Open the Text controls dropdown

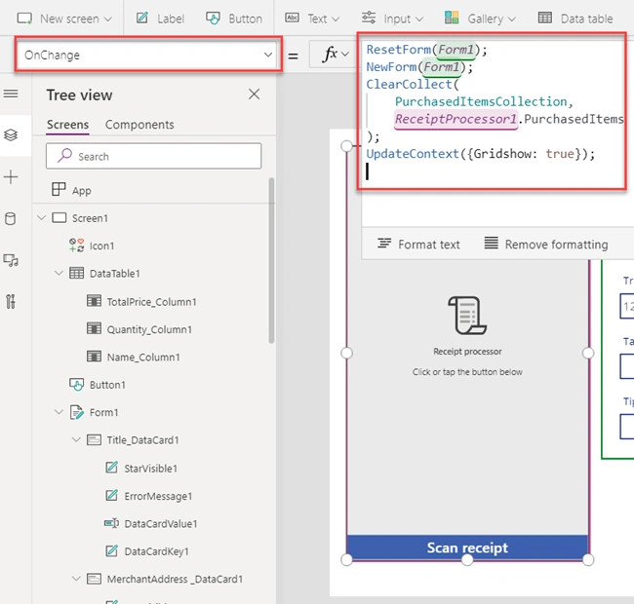312,19
